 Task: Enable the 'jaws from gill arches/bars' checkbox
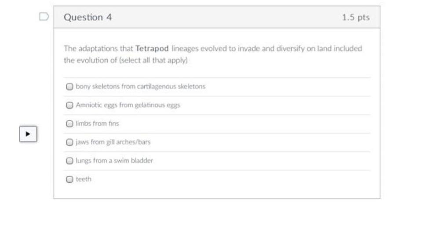tap(70, 142)
